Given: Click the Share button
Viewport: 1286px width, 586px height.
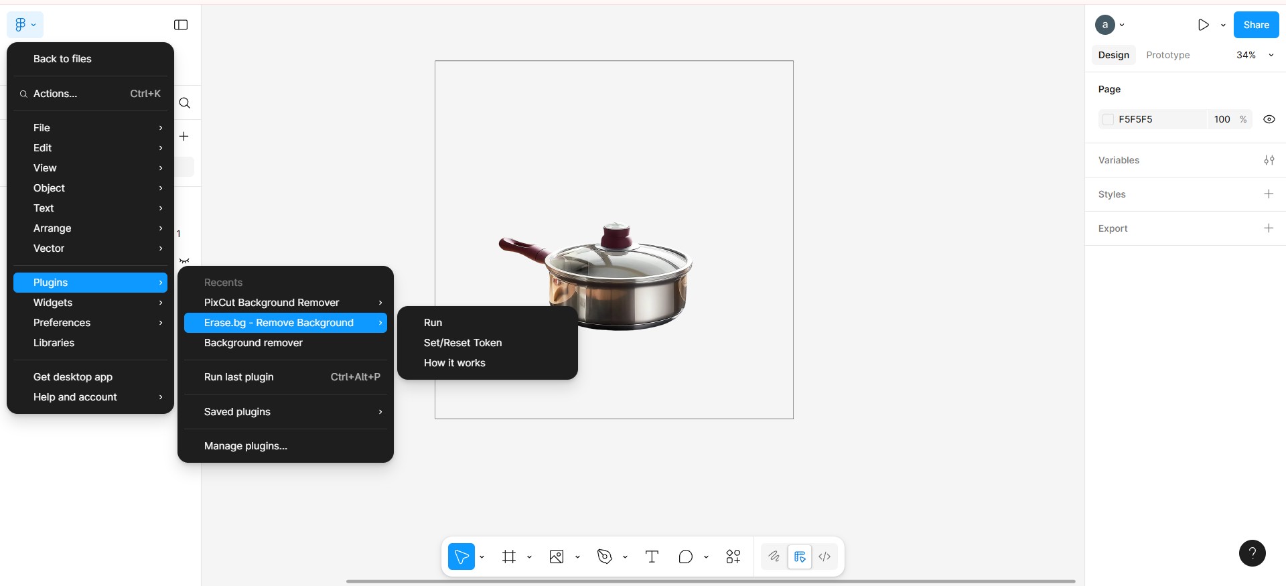Looking at the screenshot, I should pos(1256,25).
